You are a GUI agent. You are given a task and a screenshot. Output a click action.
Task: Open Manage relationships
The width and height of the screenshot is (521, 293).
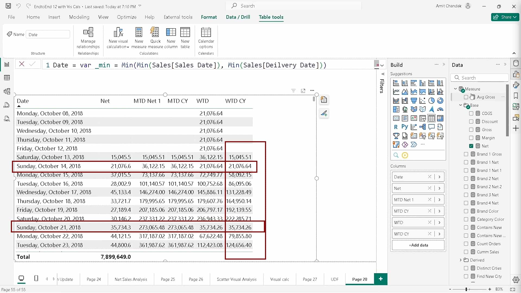88,37
